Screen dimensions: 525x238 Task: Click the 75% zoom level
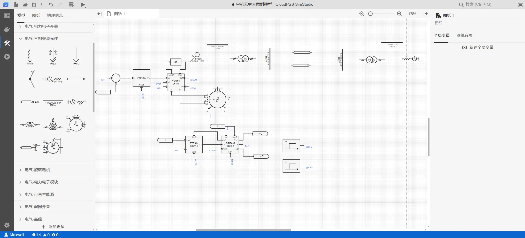(x=412, y=14)
